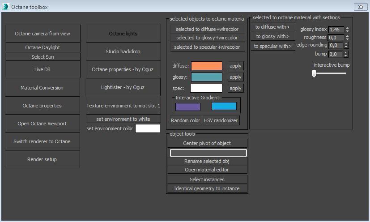Click selected to diffuse+wirecolor
370x222 pixels.
[207, 29]
